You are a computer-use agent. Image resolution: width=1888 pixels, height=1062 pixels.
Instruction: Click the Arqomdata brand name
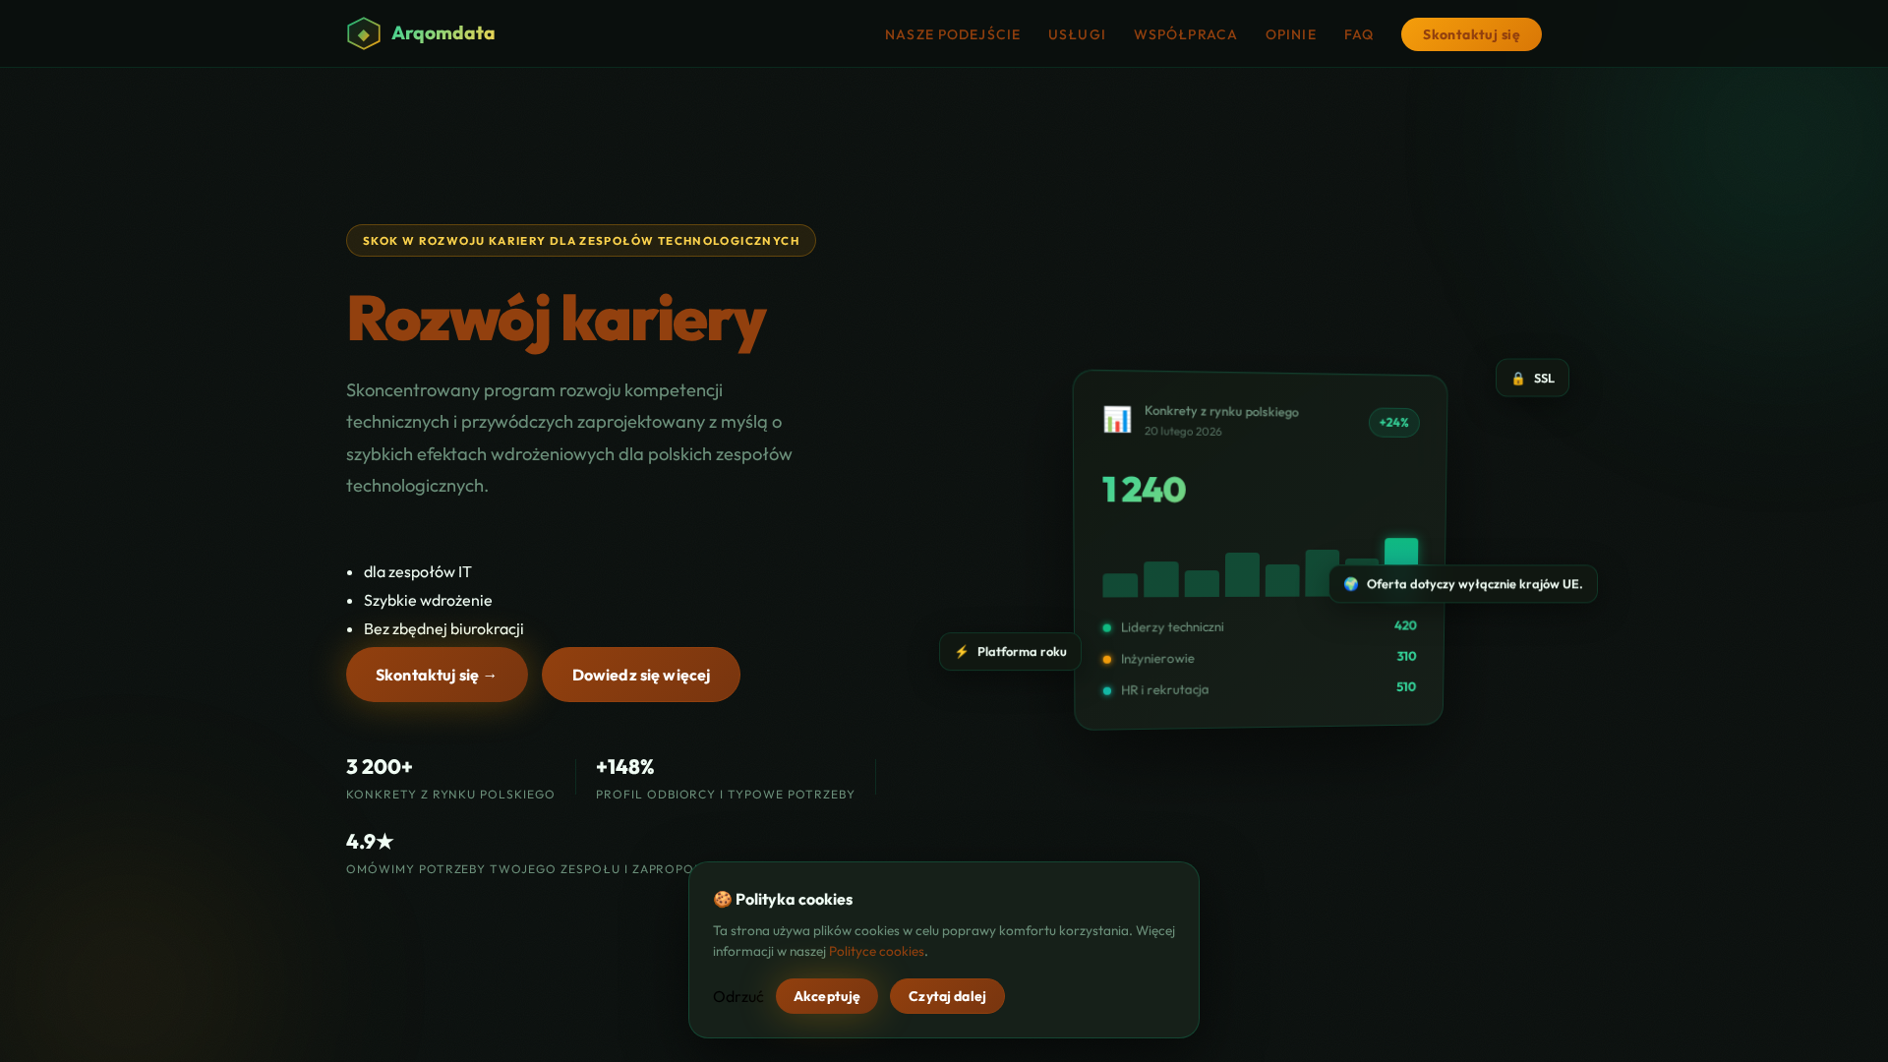443,33
